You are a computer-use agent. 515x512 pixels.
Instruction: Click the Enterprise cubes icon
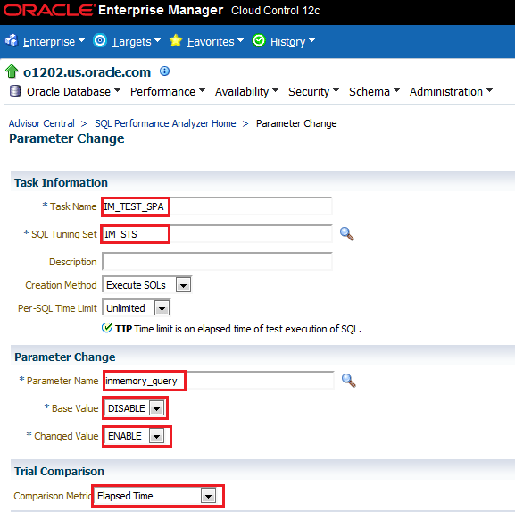click(12, 41)
